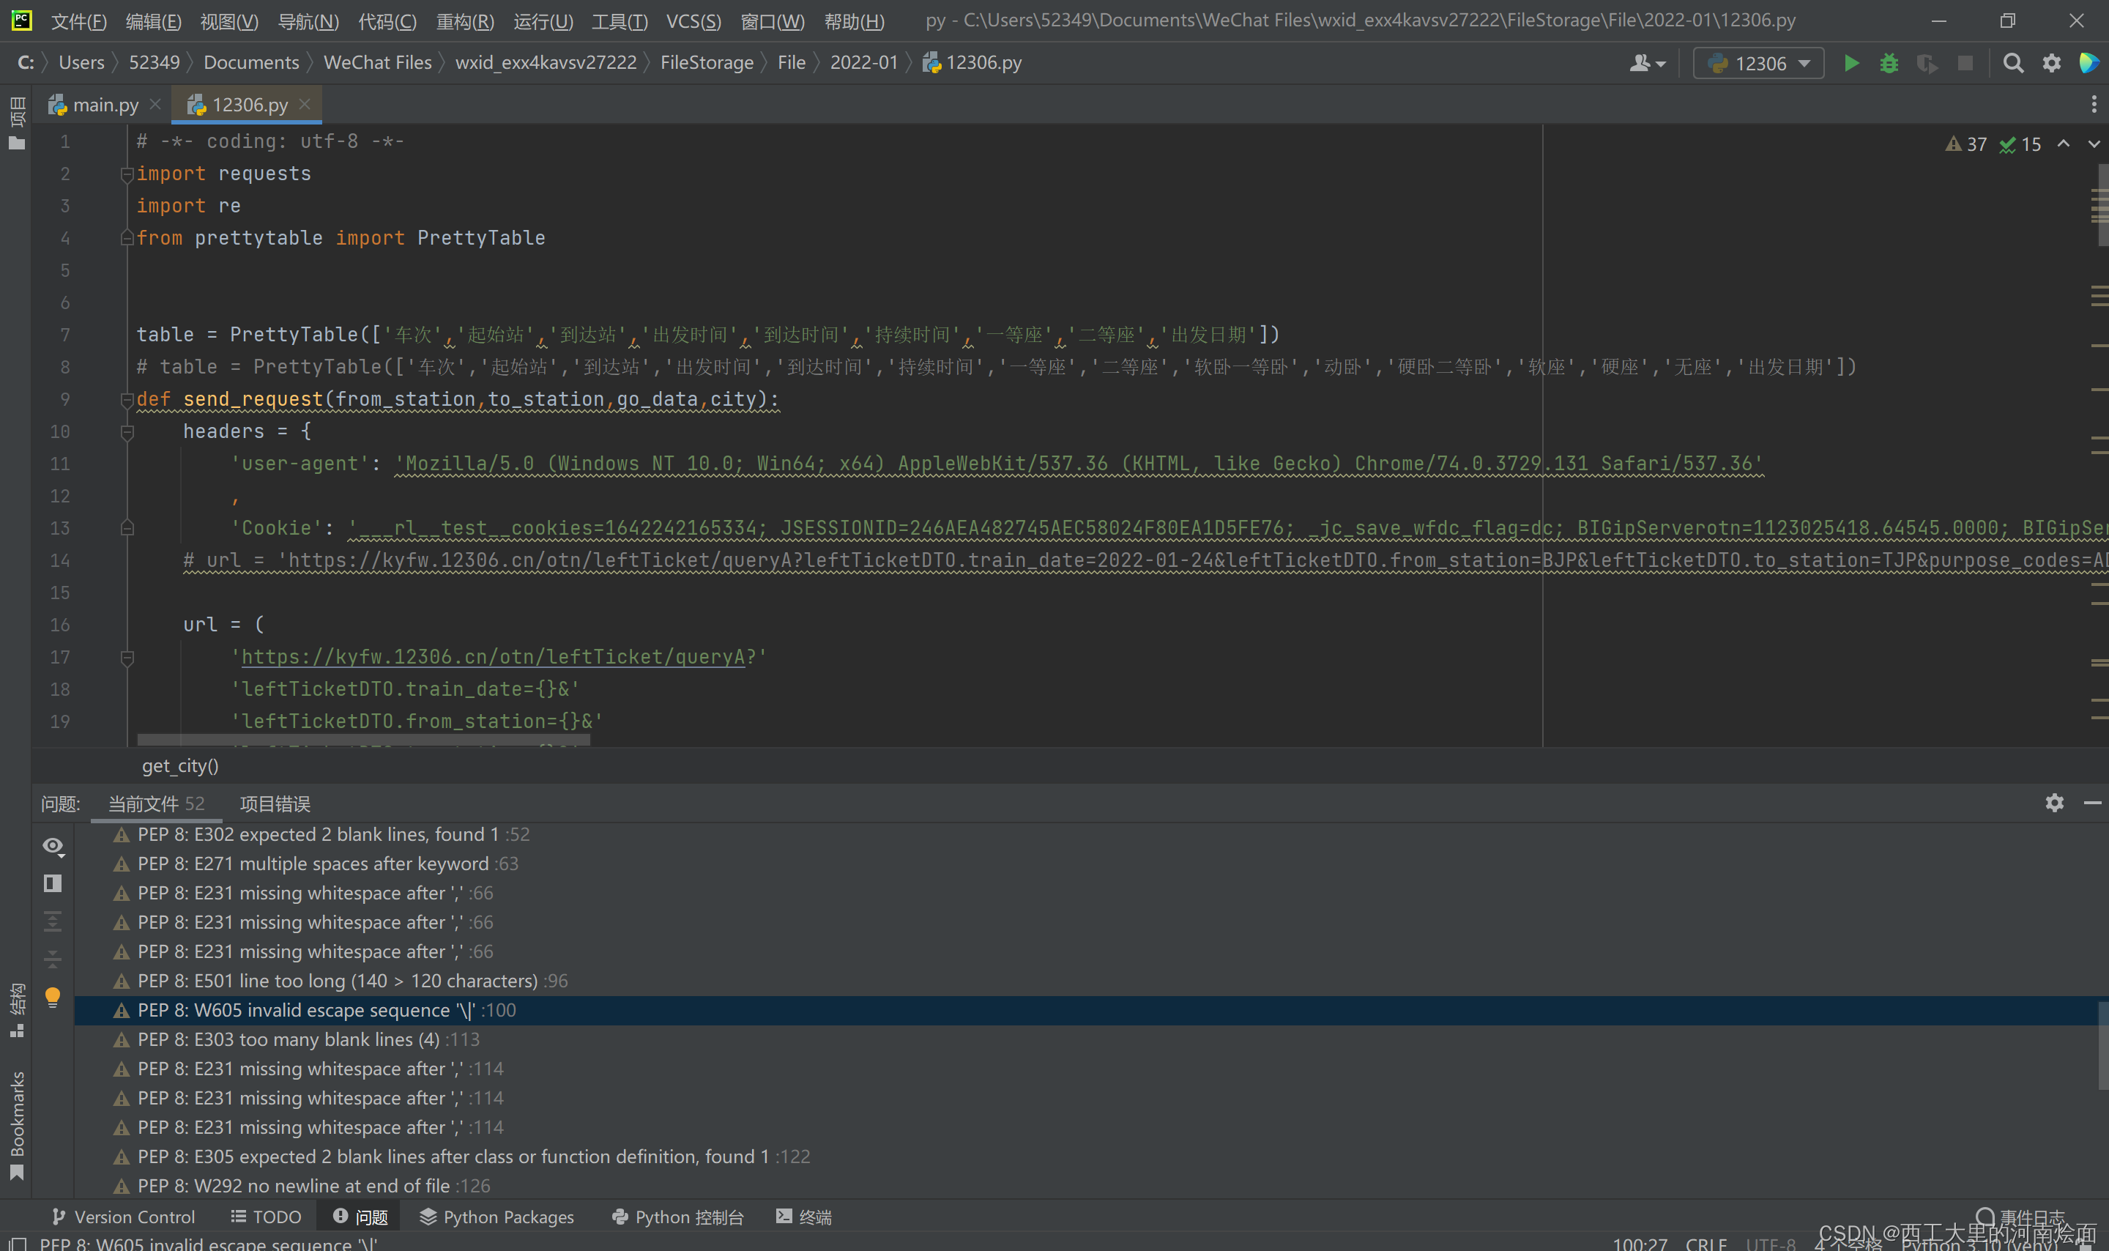
Task: Collapse all problems in list
Action: [x=52, y=959]
